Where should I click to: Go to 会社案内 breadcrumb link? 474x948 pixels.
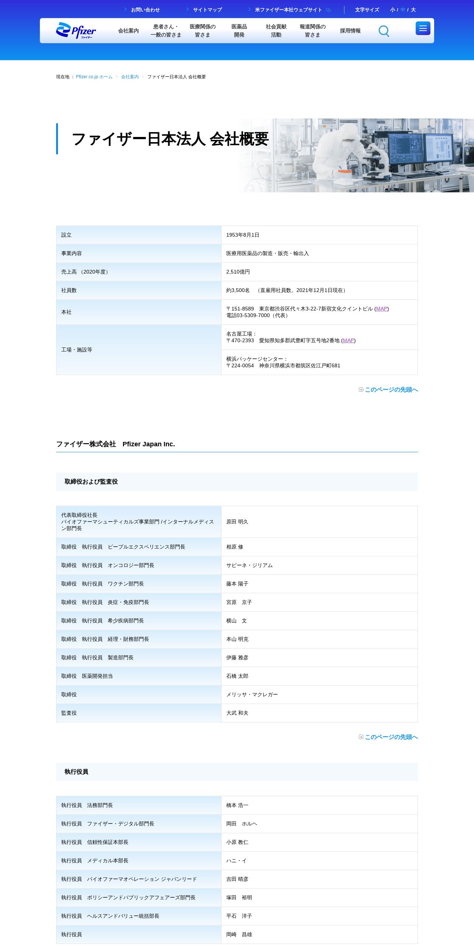click(x=130, y=77)
